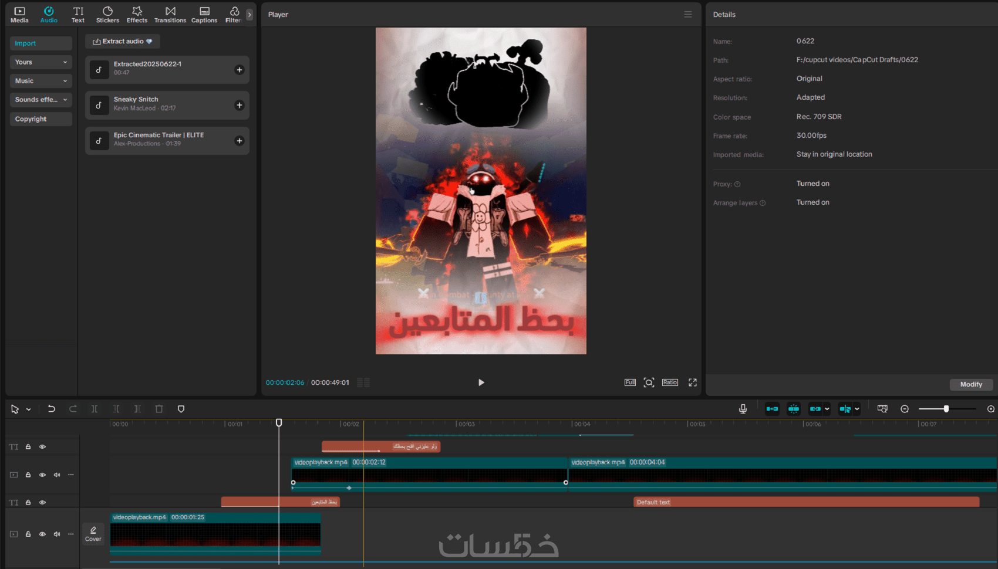The height and width of the screenshot is (569, 998).
Task: Mute the main Cover track
Action: coord(57,534)
